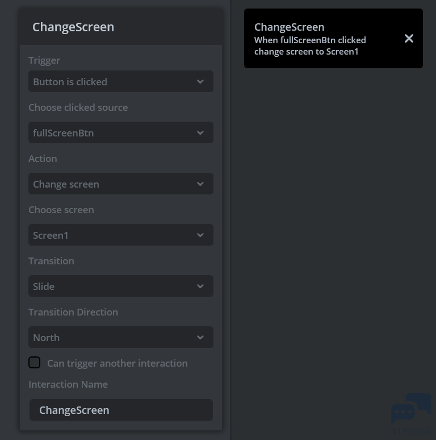436x440 pixels.
Task: Click the ChangeScreen panel header title
Action: (73, 27)
